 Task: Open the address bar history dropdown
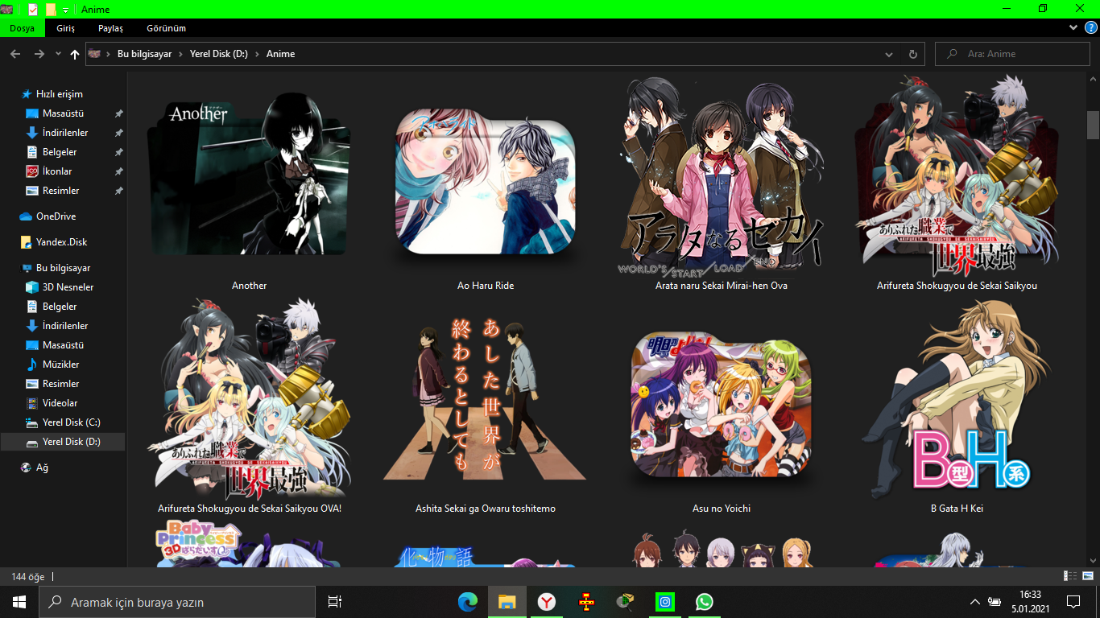click(x=889, y=54)
